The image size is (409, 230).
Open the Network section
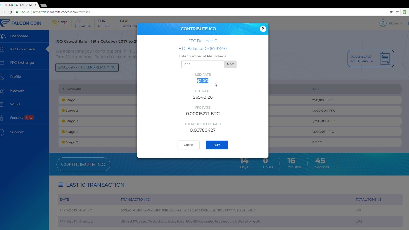(x=17, y=91)
